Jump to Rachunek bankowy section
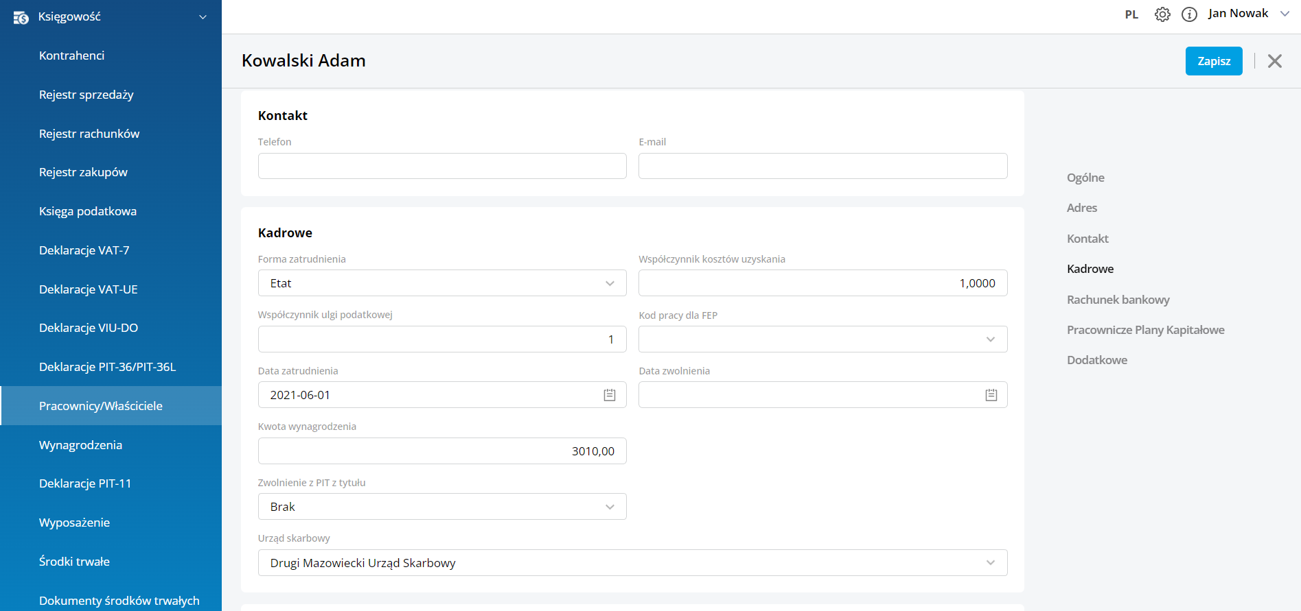 1118,300
